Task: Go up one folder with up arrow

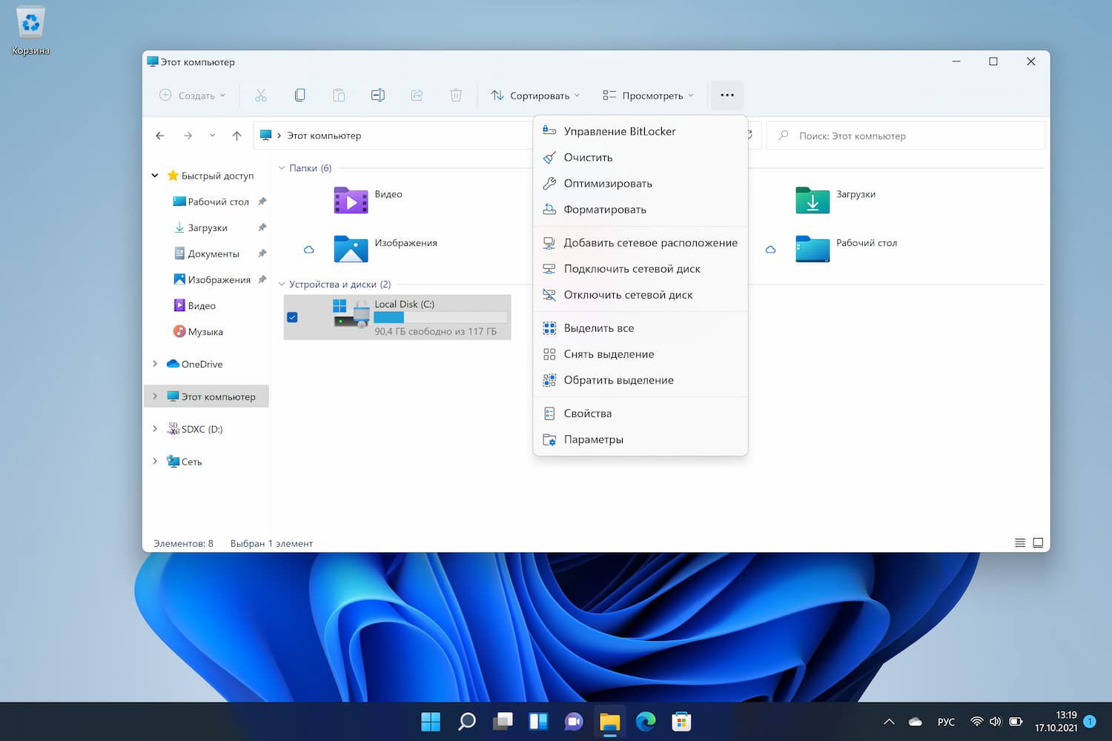Action: coord(237,136)
